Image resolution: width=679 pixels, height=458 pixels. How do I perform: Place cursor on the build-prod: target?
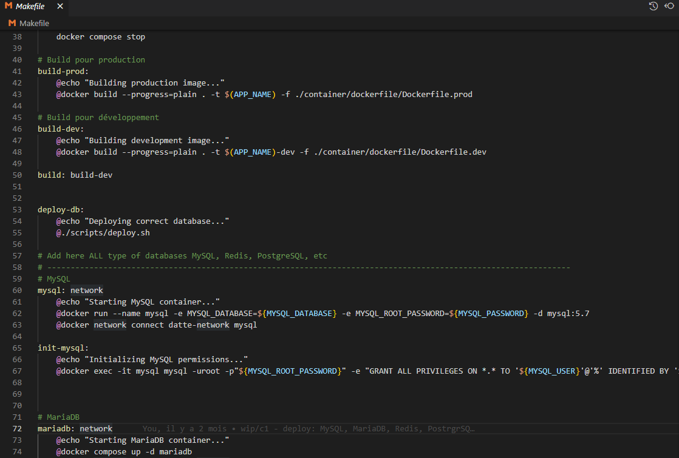pos(63,71)
